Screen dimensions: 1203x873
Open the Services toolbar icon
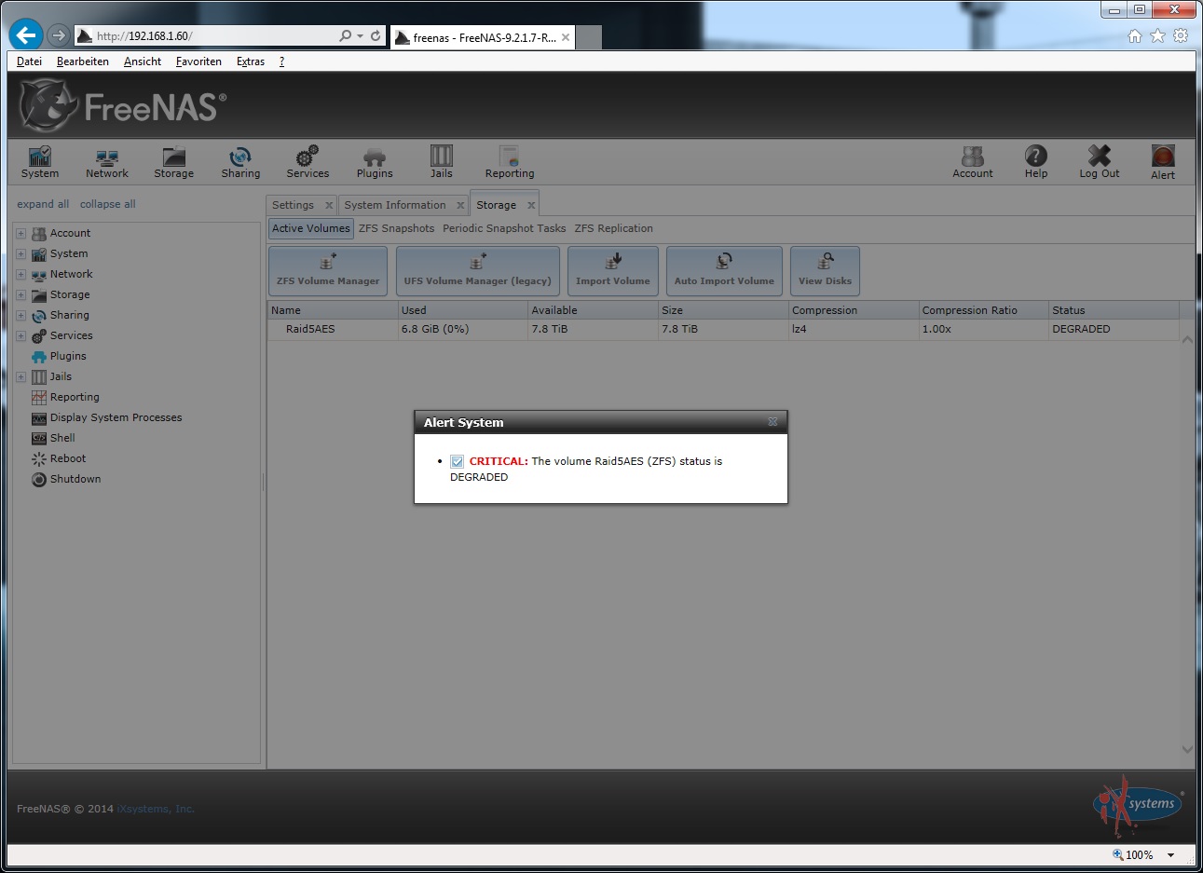(x=308, y=162)
